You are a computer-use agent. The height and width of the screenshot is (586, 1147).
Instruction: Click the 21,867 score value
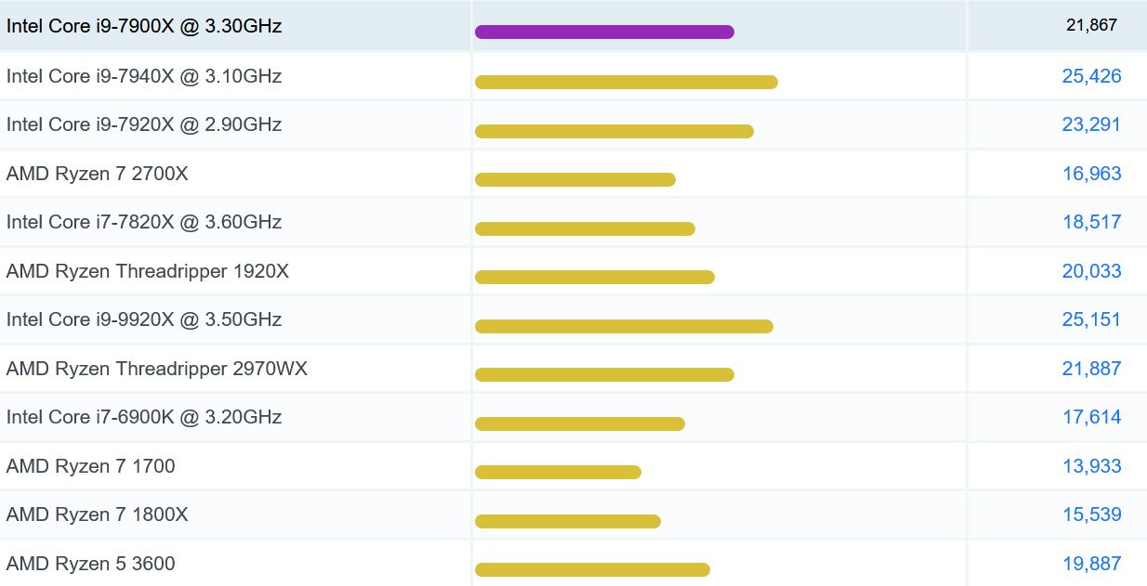point(1091,26)
